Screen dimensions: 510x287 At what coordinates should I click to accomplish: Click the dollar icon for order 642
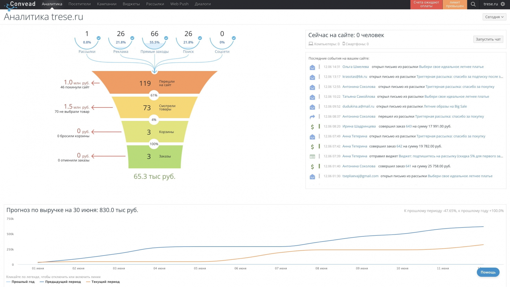(312, 147)
